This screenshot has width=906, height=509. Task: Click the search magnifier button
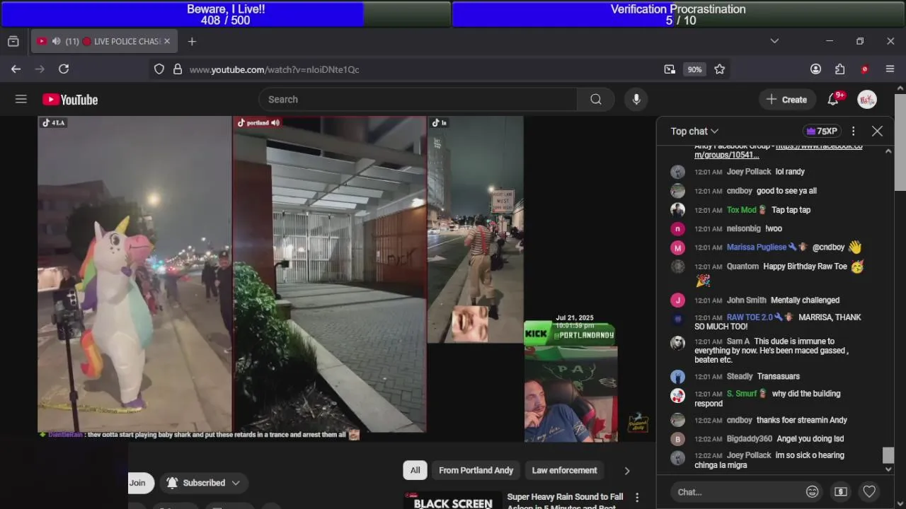point(596,100)
